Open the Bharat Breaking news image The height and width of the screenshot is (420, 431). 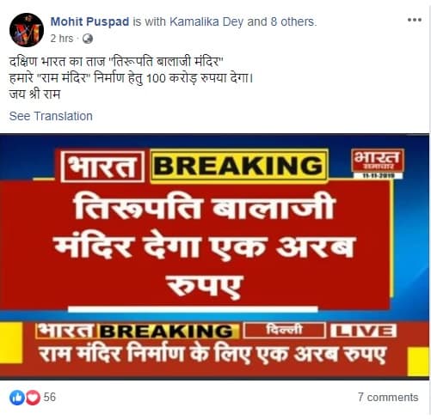215,257
